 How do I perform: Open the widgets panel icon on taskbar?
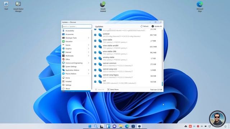108,126
